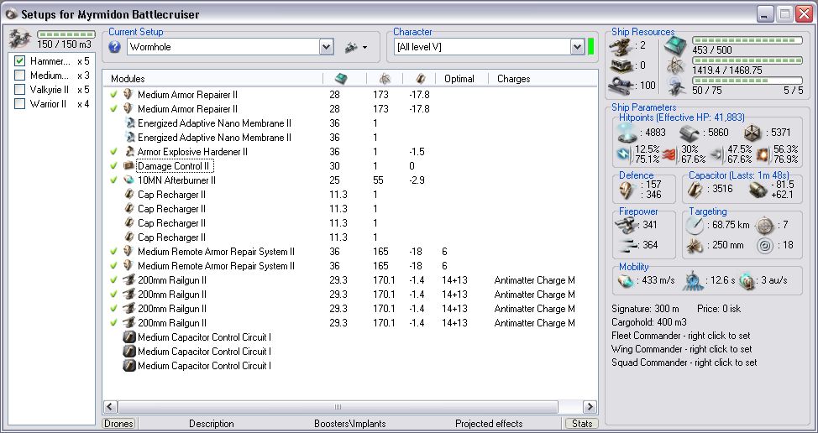
Task: Click the capacitor usage column header icon
Action: pos(420,79)
